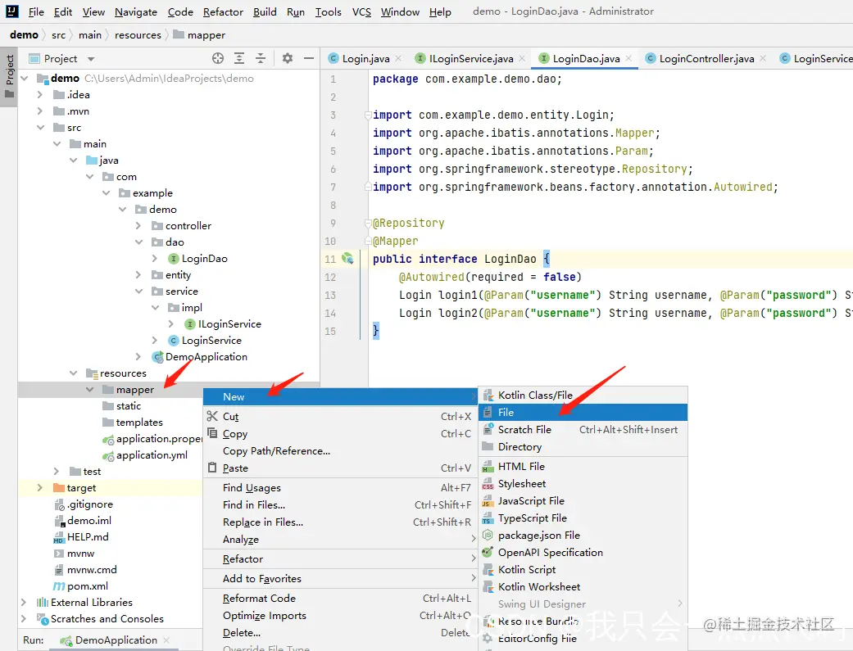Select Scratches and Consoles node
The width and height of the screenshot is (853, 651).
pyautogui.click(x=107, y=619)
